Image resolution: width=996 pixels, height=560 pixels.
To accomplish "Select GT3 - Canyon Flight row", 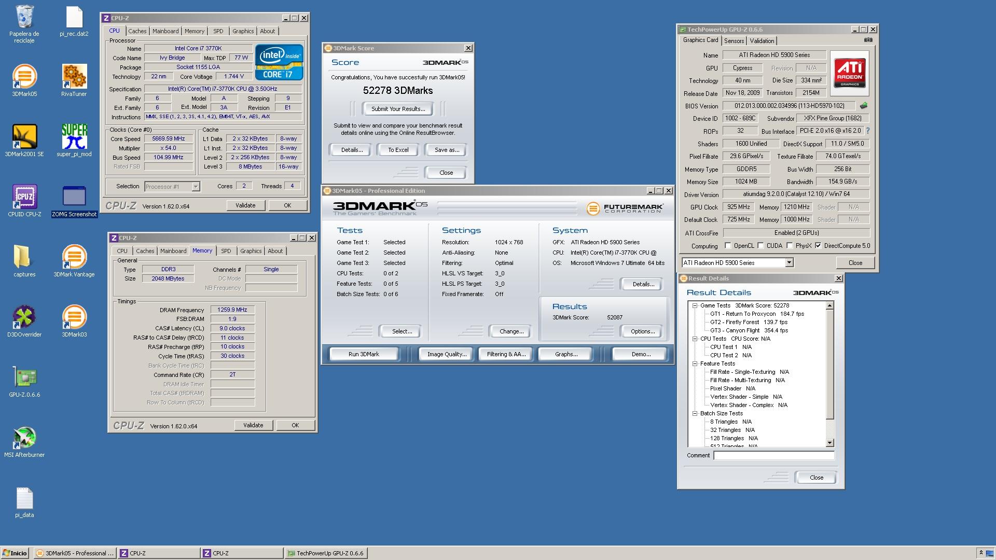I will coord(749,330).
